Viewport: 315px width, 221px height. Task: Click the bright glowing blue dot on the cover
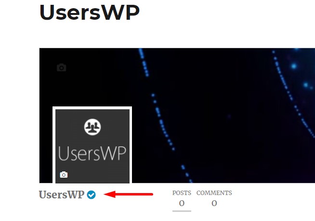[x=294, y=66]
